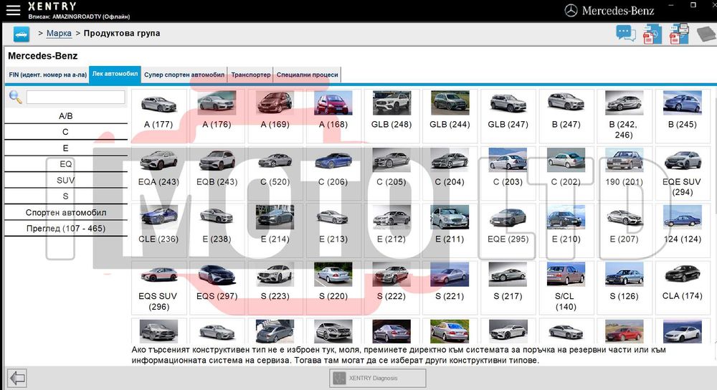
Task: Click the XENTRY Diagnosis button
Action: (x=378, y=378)
